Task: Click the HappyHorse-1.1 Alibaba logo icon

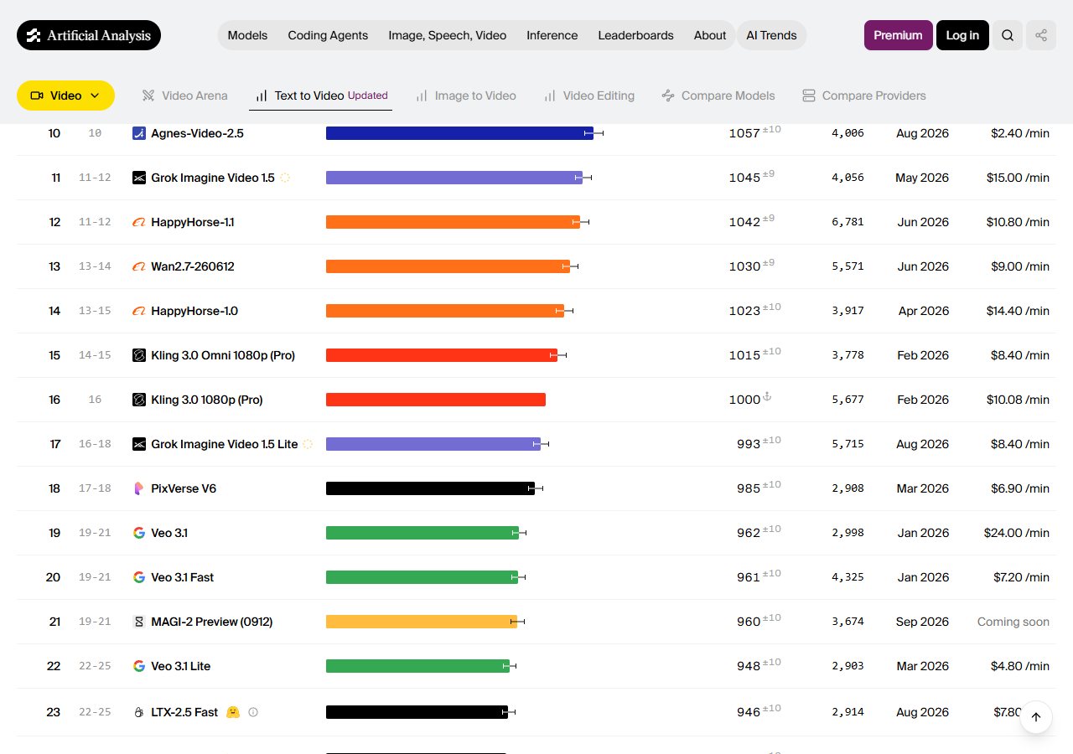Action: tap(139, 222)
